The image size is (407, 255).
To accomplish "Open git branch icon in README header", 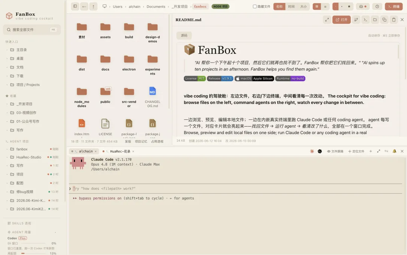I will [x=356, y=20].
